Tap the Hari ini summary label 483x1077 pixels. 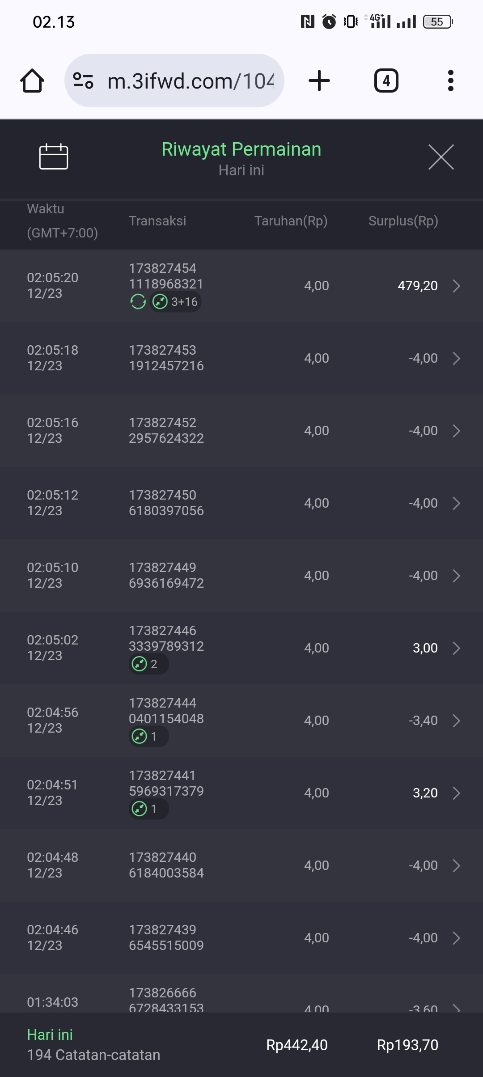[50, 1035]
